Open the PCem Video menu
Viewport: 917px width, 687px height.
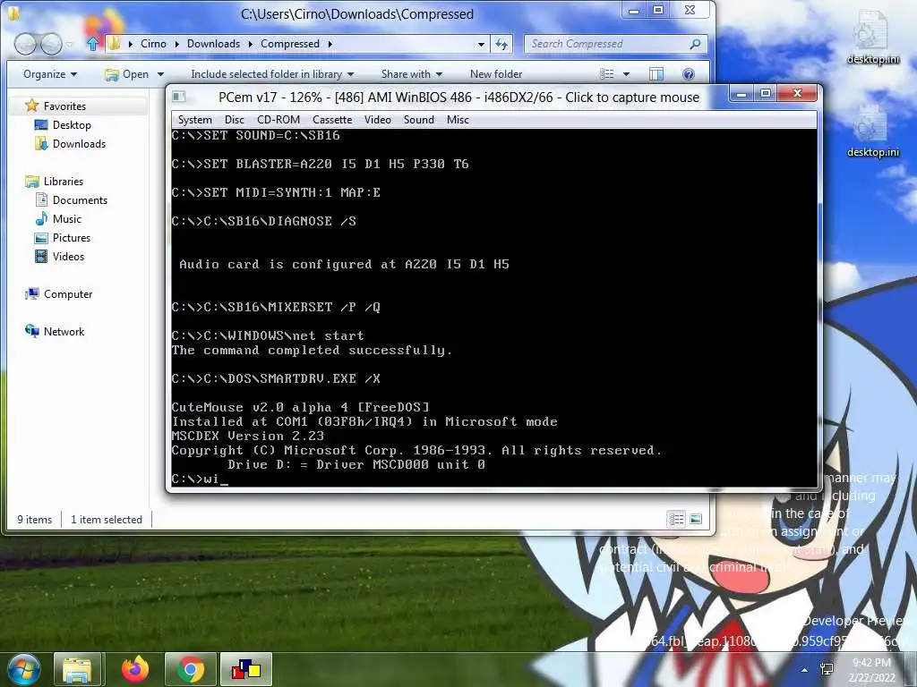(x=377, y=120)
